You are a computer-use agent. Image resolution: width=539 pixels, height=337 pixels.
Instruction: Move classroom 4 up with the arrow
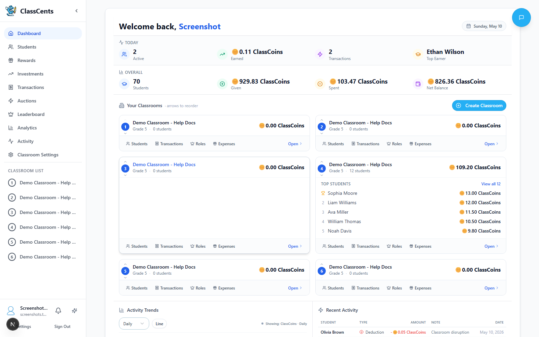[322, 162]
